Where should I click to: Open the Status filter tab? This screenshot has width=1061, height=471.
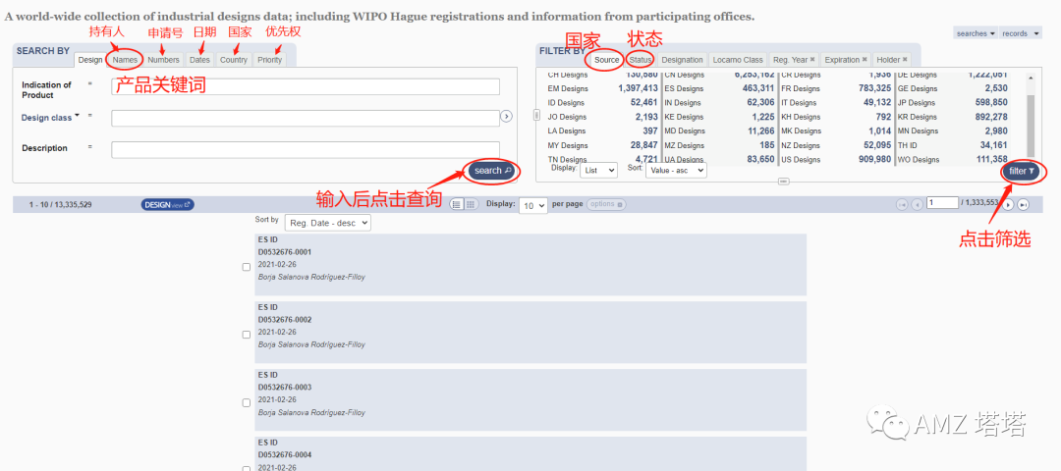click(641, 60)
